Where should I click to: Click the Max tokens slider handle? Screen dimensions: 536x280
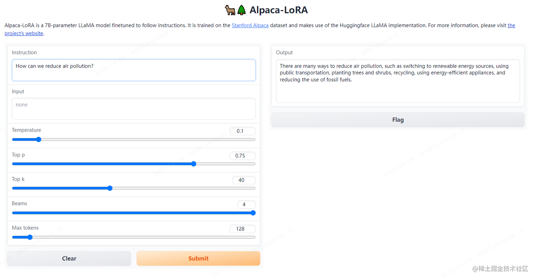tap(30, 237)
